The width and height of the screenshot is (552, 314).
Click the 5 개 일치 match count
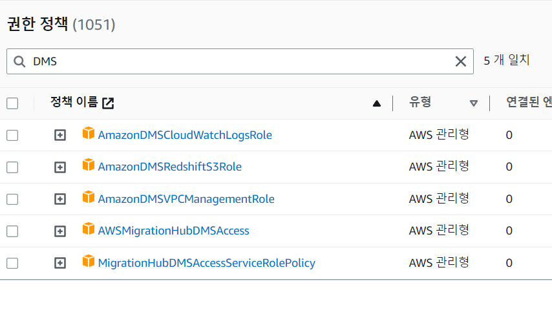[x=507, y=60]
